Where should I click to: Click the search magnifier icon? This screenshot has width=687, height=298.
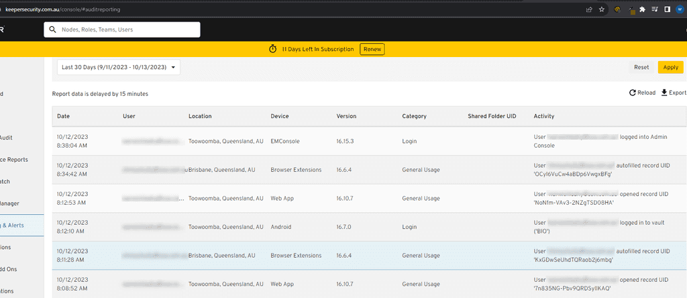[53, 30]
